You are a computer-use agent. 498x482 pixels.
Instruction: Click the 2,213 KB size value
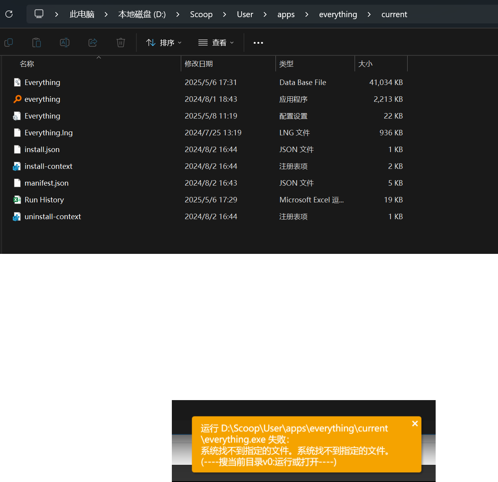click(x=388, y=99)
